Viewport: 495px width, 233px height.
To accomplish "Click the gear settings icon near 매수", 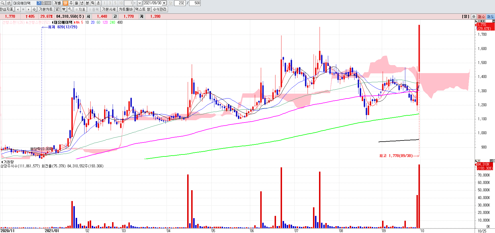I will pyautogui.click(x=474, y=17).
